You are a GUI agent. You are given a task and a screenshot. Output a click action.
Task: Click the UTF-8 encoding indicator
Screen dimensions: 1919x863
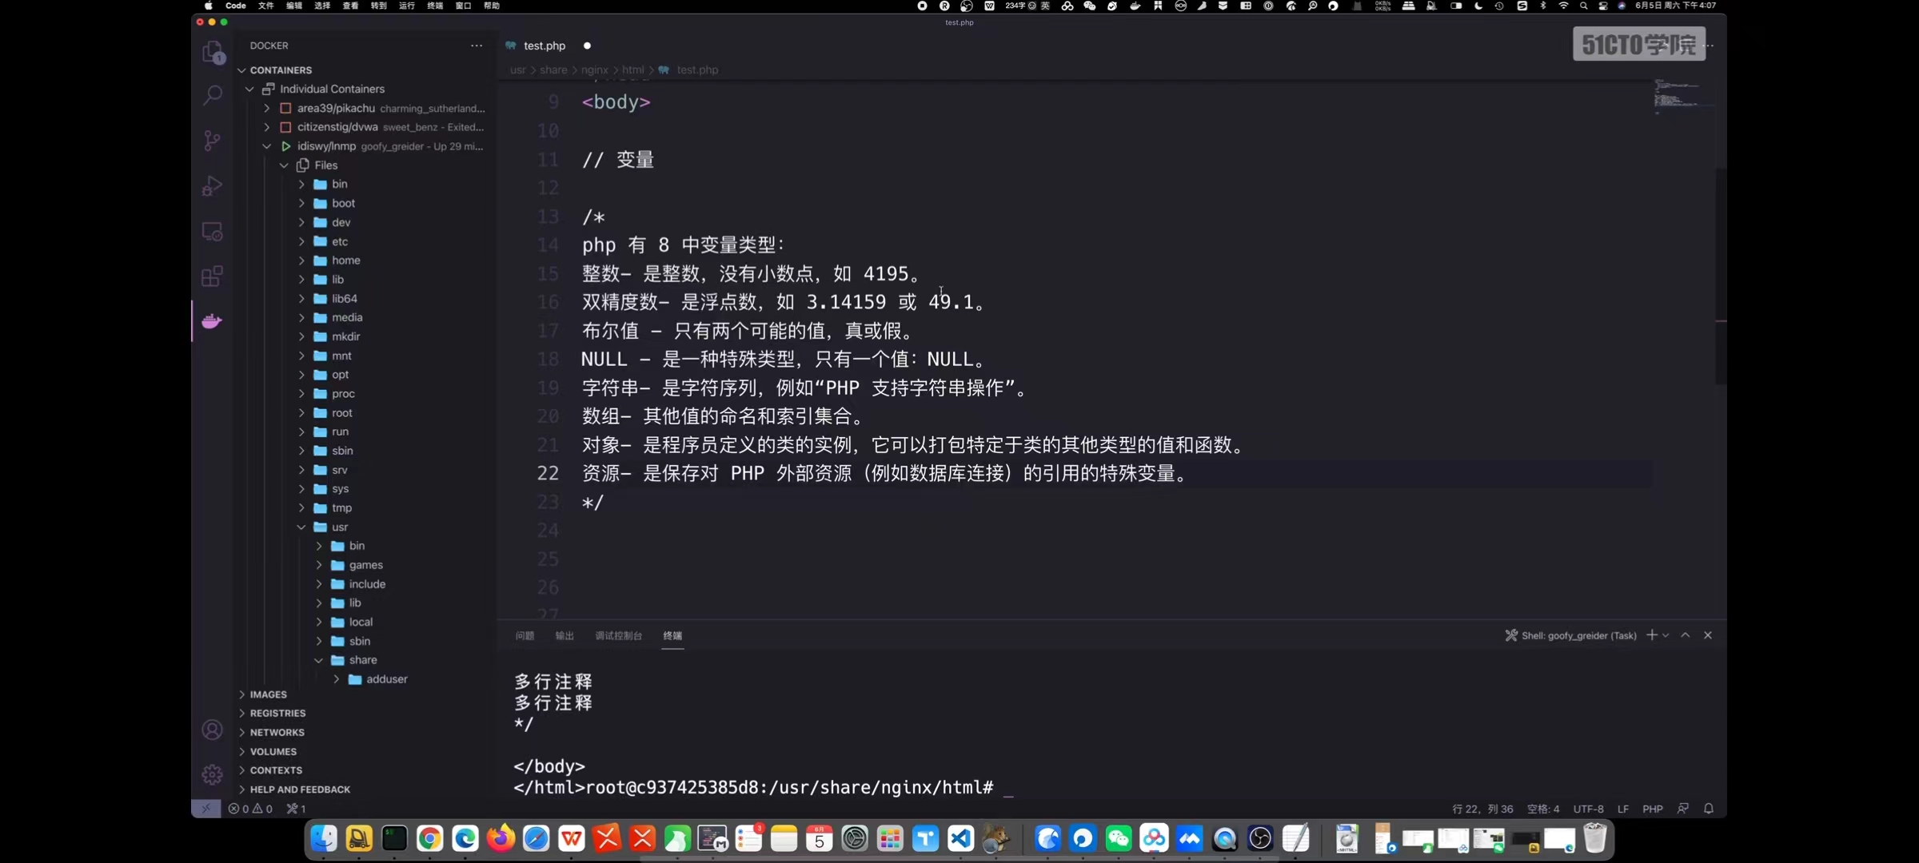point(1588,809)
